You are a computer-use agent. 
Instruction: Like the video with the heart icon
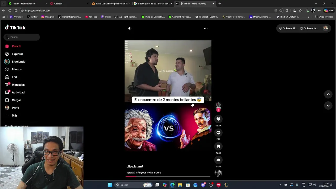click(x=218, y=119)
